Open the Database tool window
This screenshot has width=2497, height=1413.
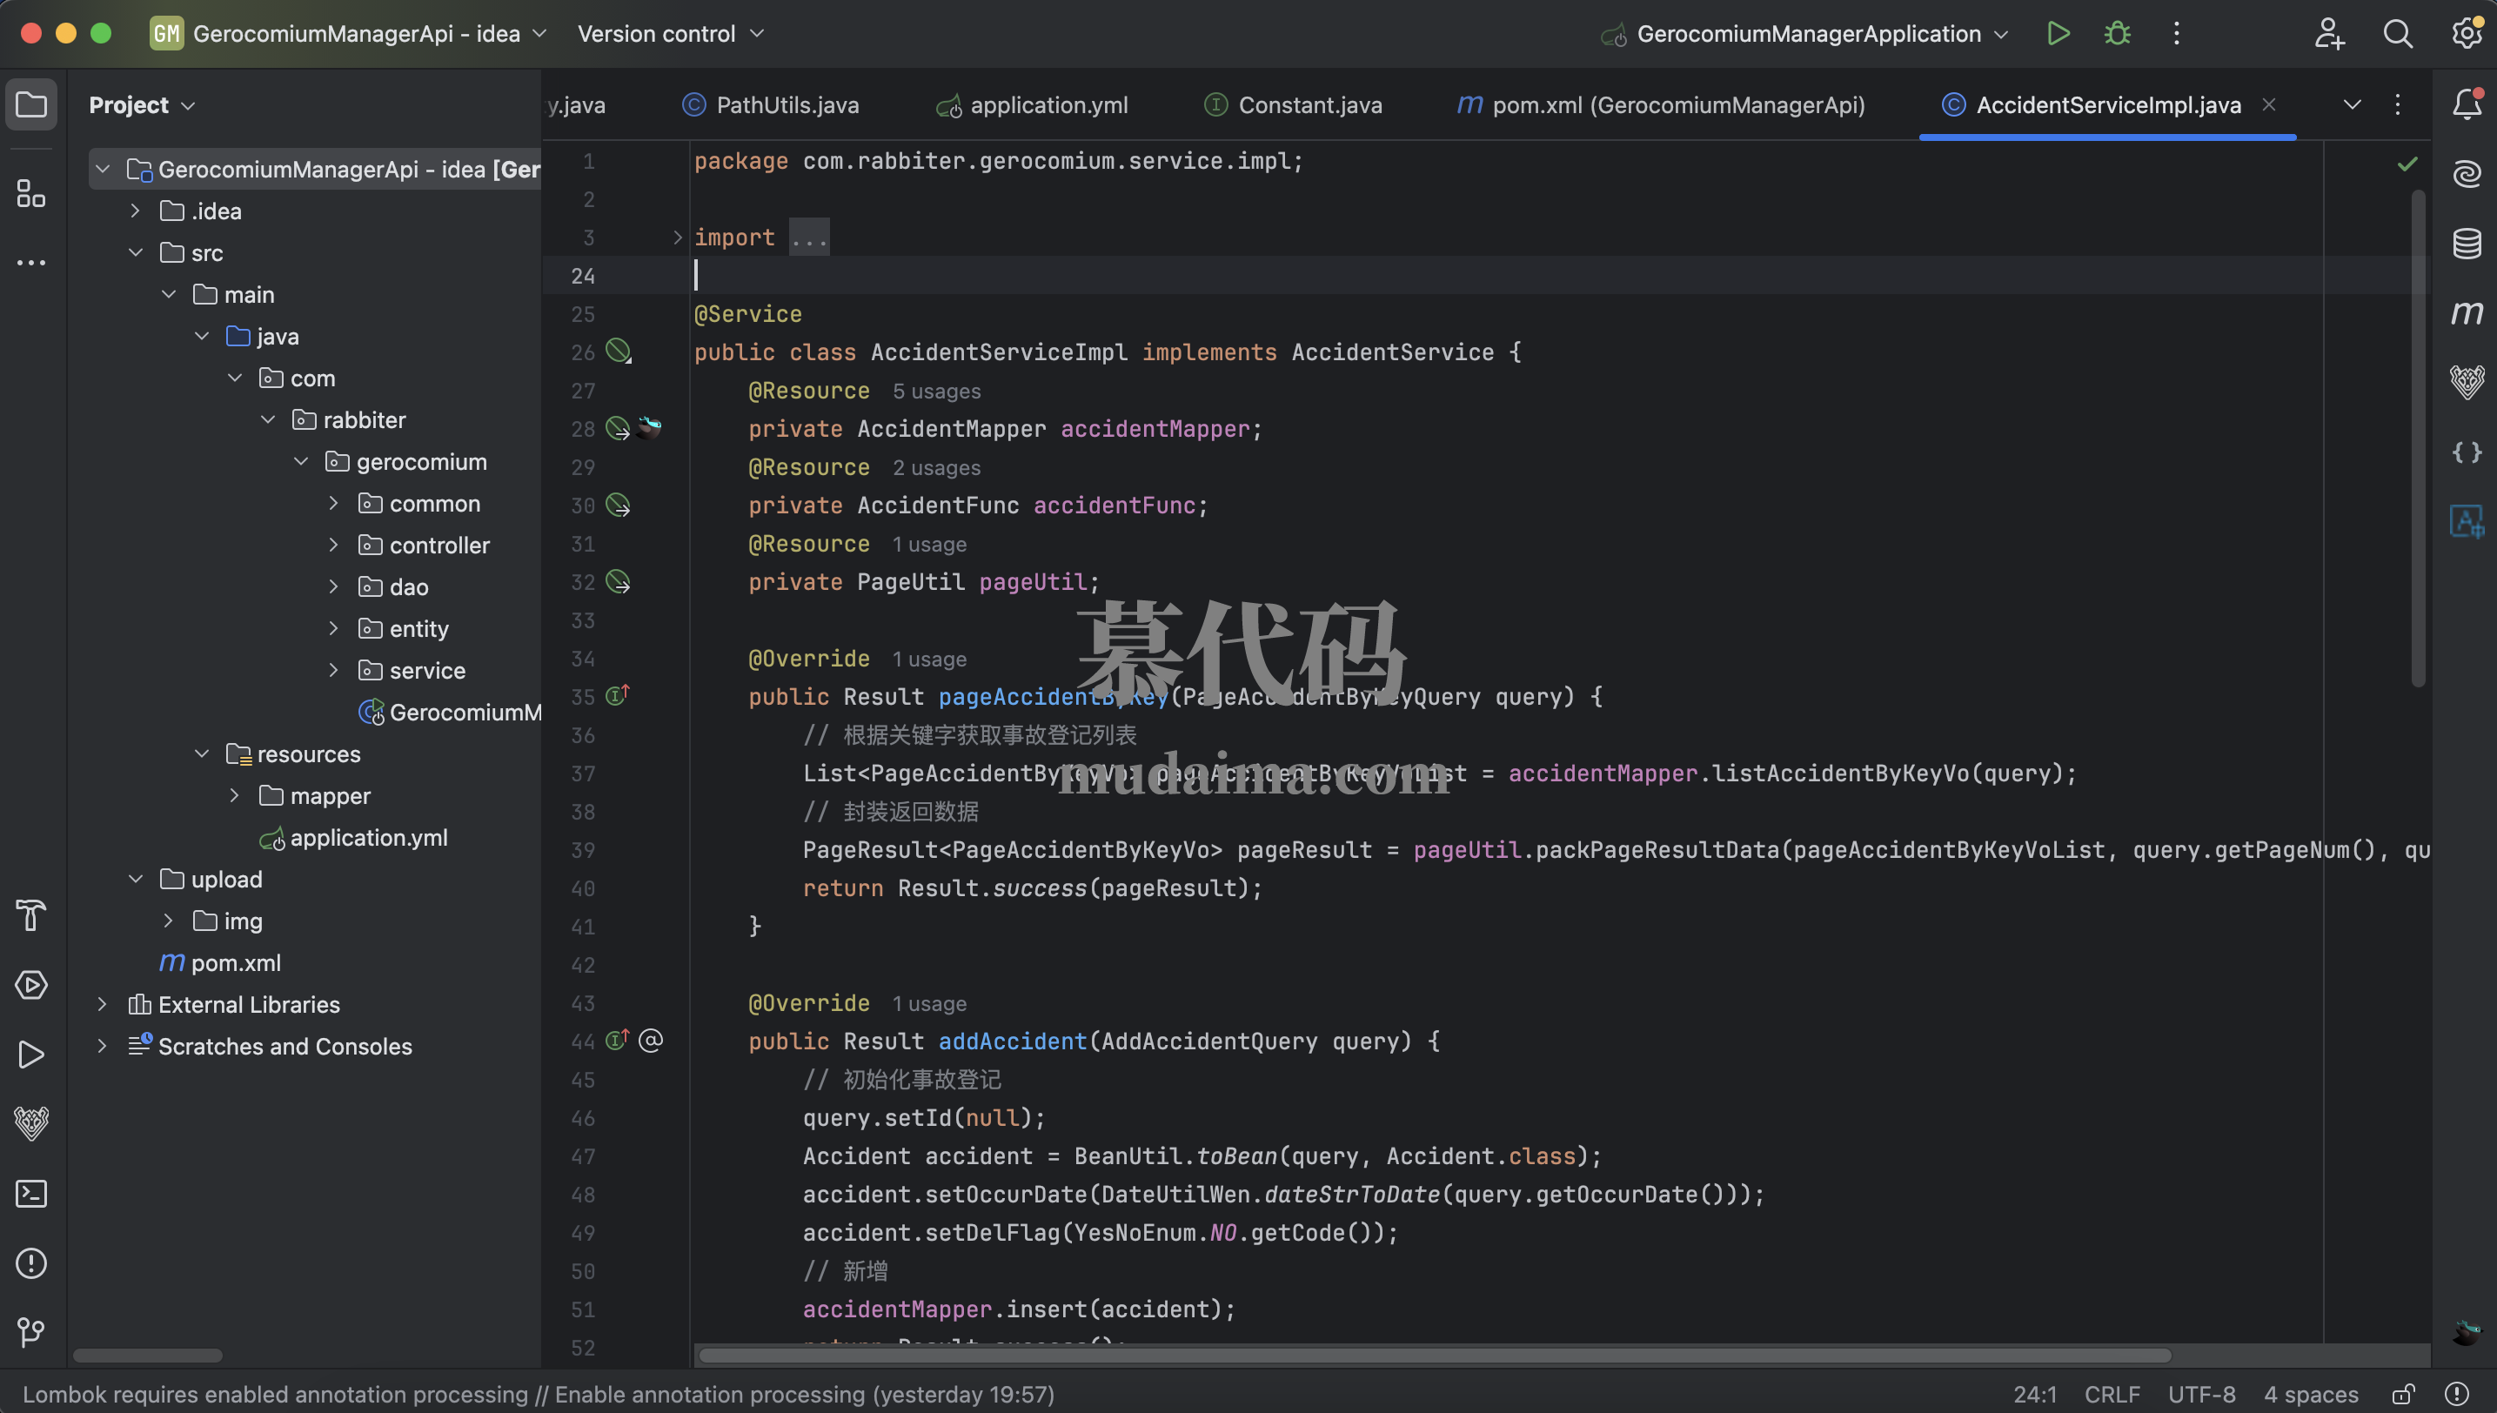(2466, 244)
